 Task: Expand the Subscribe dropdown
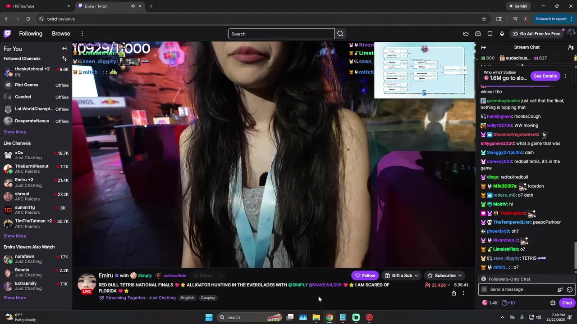point(459,275)
